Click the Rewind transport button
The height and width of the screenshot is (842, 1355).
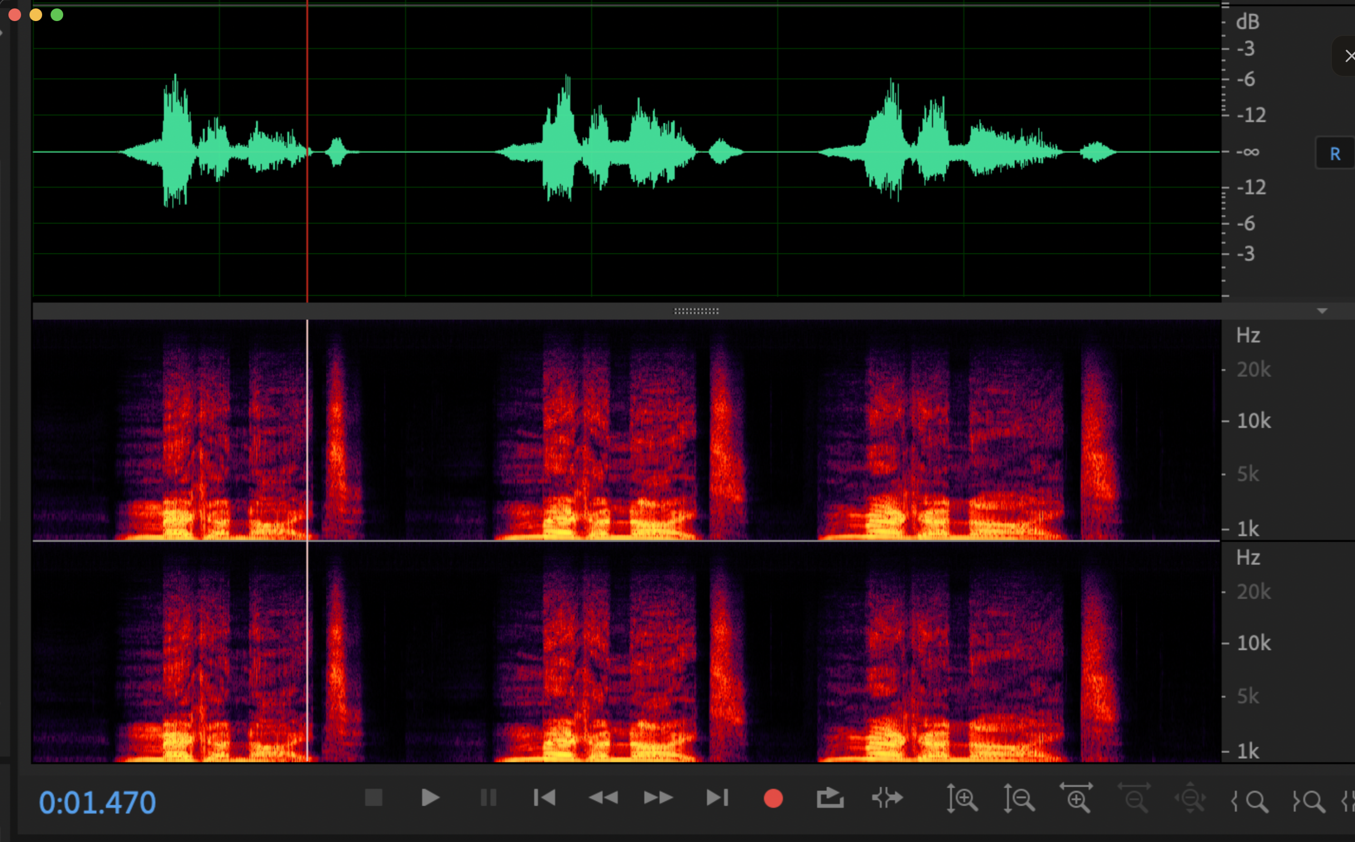click(x=603, y=797)
